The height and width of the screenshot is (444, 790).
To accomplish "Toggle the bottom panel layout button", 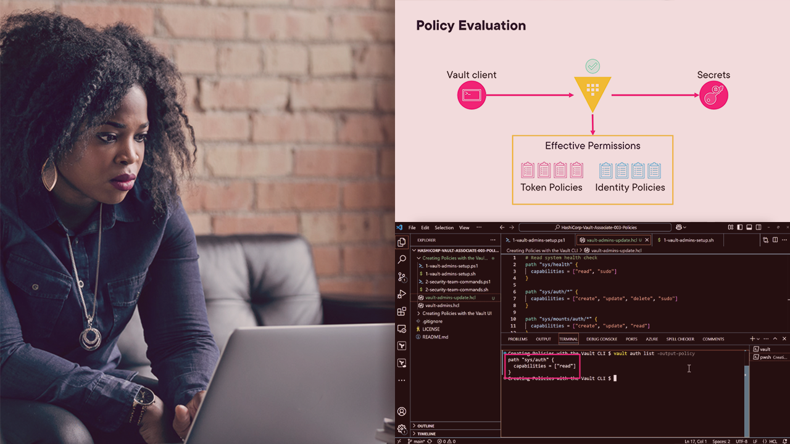I will [x=748, y=228].
